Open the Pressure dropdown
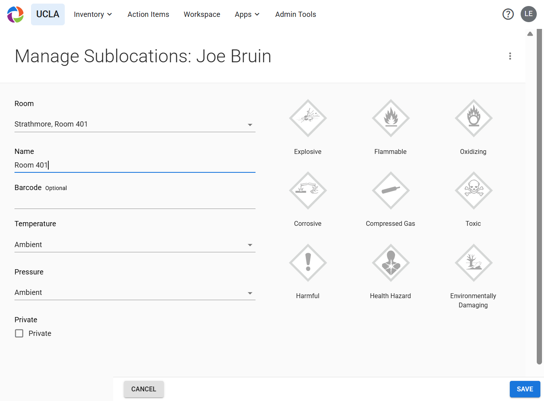Screen dimensions: 544x401 [135, 293]
